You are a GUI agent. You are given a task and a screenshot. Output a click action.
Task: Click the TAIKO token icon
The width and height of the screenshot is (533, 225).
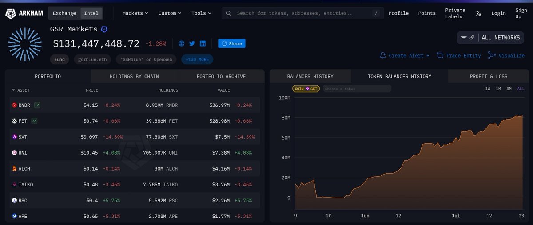pyautogui.click(x=14, y=185)
